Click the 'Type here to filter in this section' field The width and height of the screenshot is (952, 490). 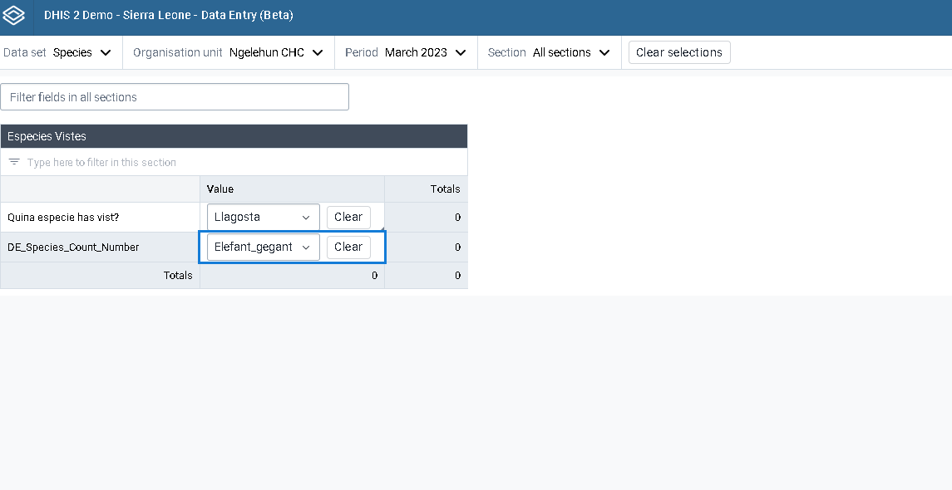click(241, 162)
